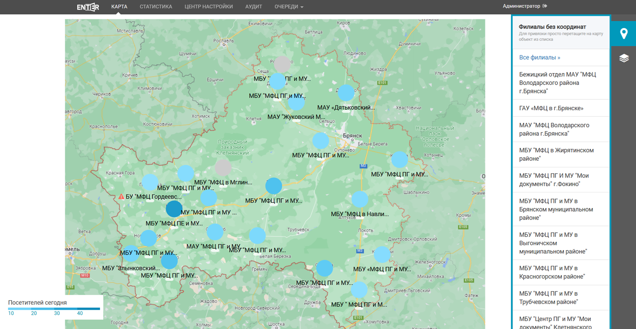Open the КАРТА tab
This screenshot has width=636, height=329.
tap(119, 7)
